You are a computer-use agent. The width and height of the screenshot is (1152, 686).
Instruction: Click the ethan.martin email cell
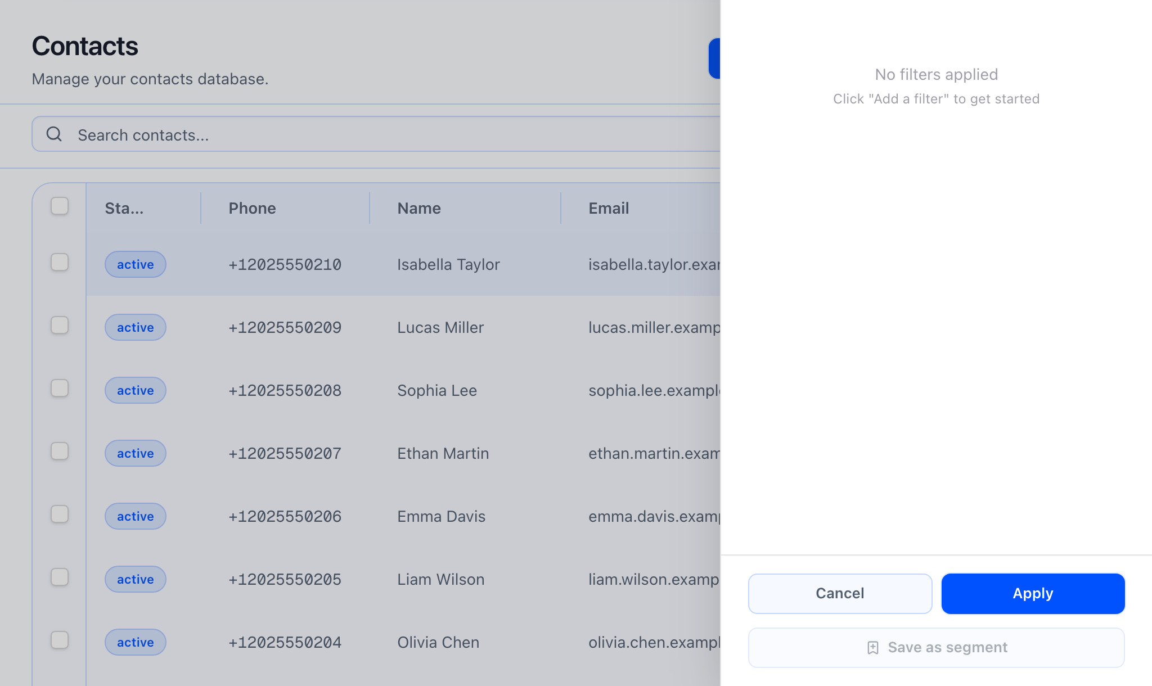[x=654, y=453]
